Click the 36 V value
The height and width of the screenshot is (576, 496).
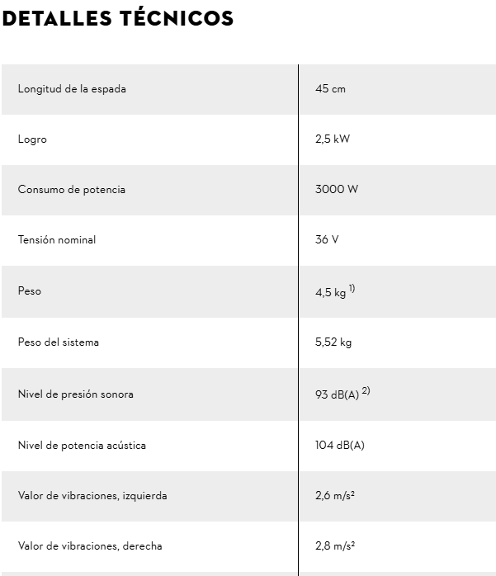pos(327,239)
